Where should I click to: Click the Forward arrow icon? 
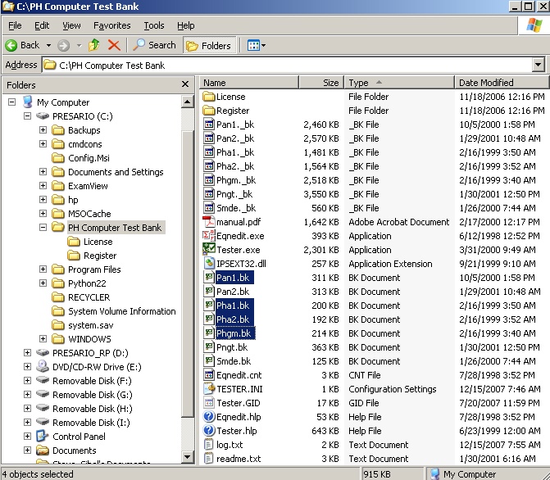click(x=63, y=45)
